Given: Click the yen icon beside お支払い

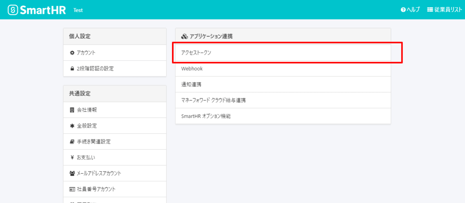Looking at the screenshot, I should pyautogui.click(x=72, y=158).
